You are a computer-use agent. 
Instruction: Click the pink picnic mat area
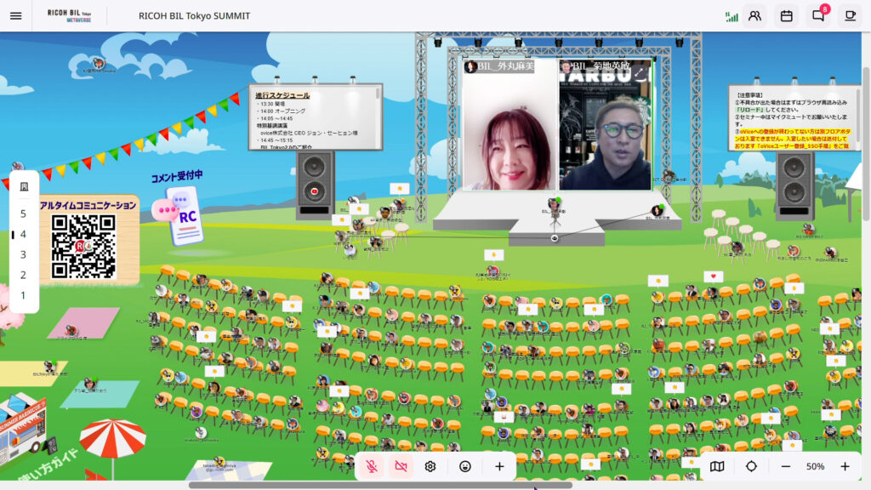(83, 322)
